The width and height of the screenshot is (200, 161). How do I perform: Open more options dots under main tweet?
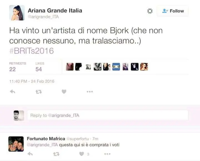point(90,92)
